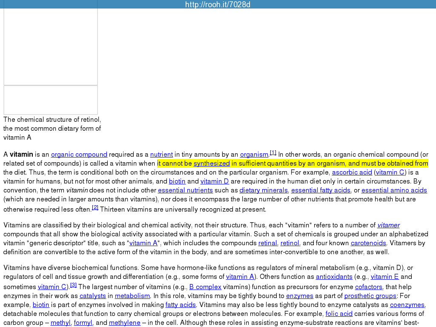The image size is (436, 327).
Task: Click the 'prosthetic groups' link
Action: (370, 296)
